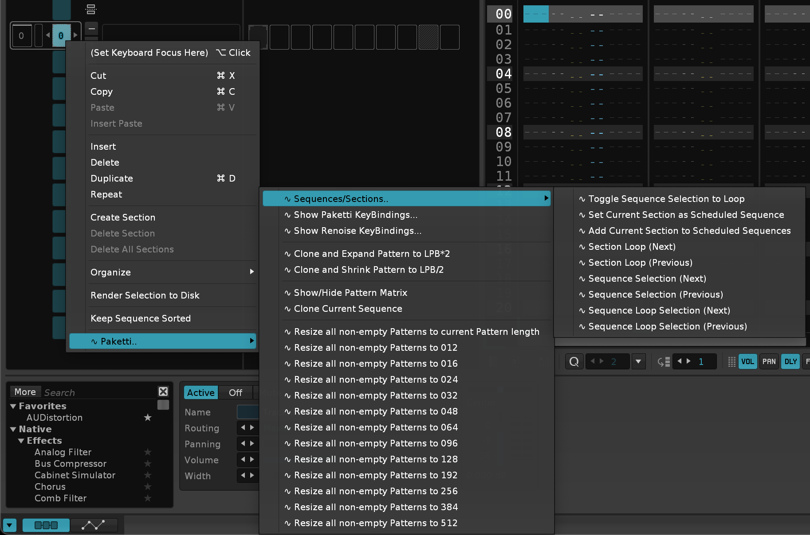Click the pattern sequencer split-slot icon
The image size is (810, 535).
pos(91,9)
